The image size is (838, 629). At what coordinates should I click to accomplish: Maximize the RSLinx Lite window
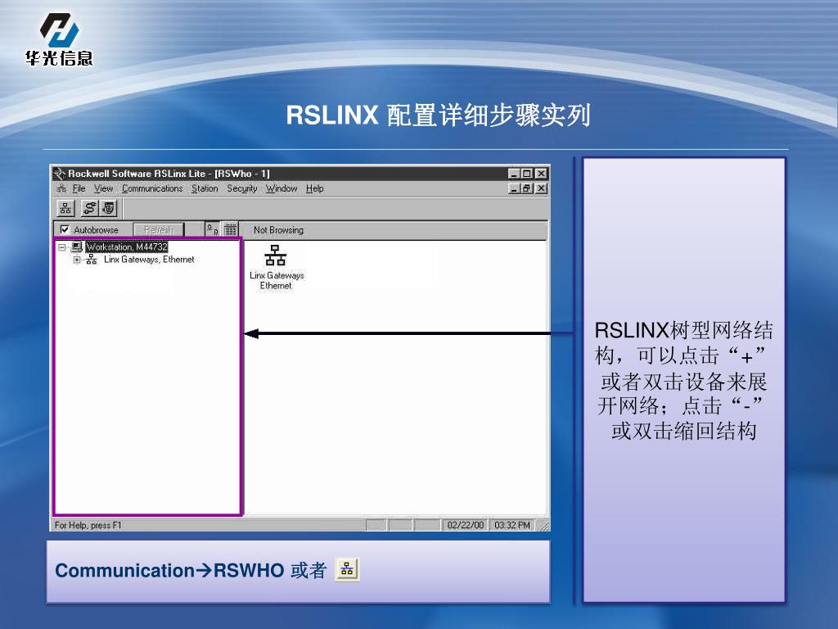[x=527, y=174]
